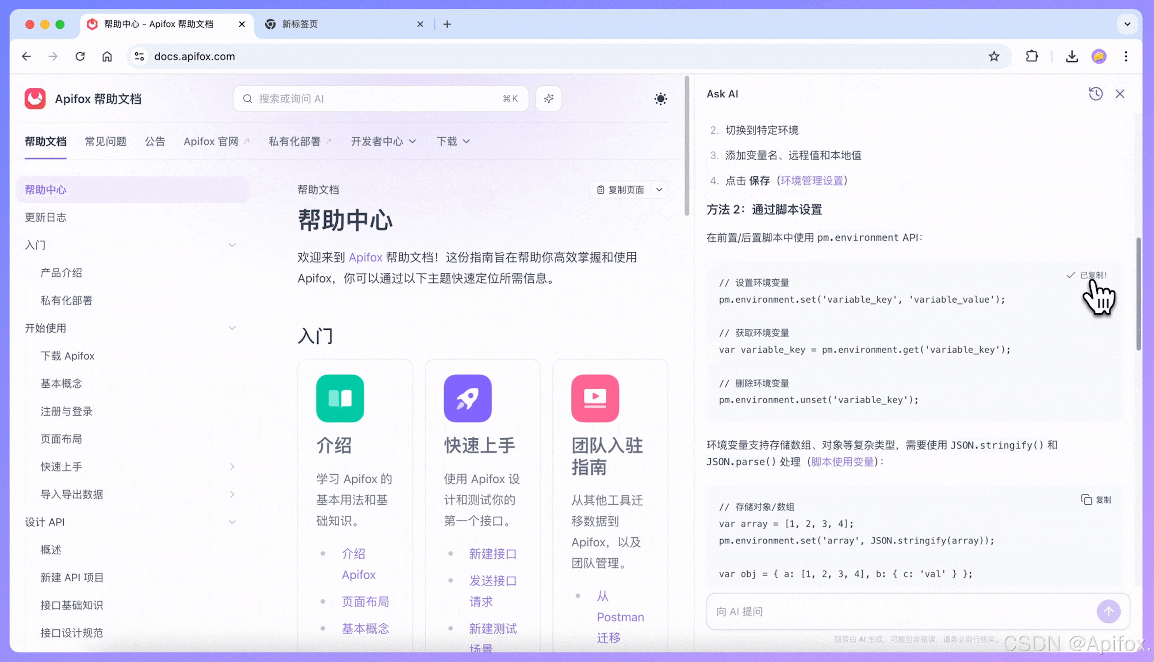The width and height of the screenshot is (1154, 662).
Task: Open 新建 API 项目 in the sidebar
Action: click(72, 577)
